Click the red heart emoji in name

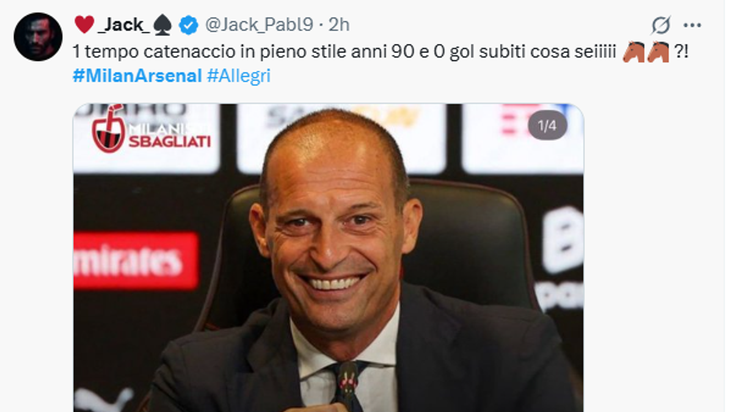coord(84,24)
